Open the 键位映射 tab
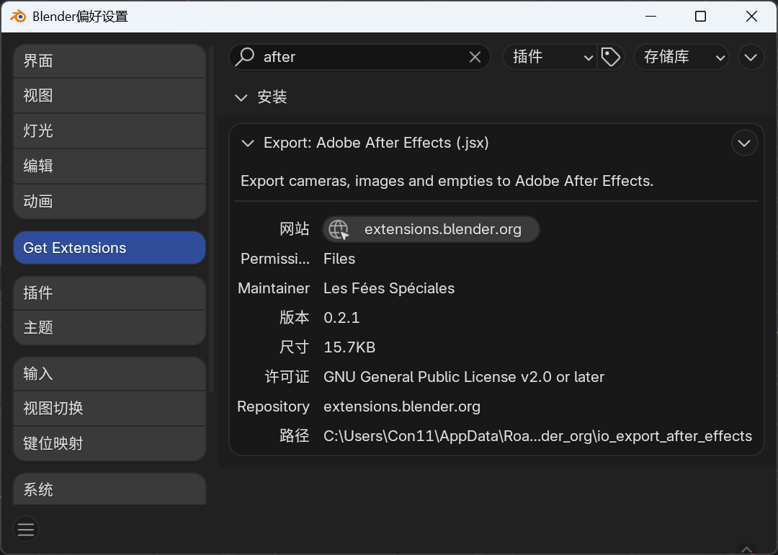 (109, 444)
